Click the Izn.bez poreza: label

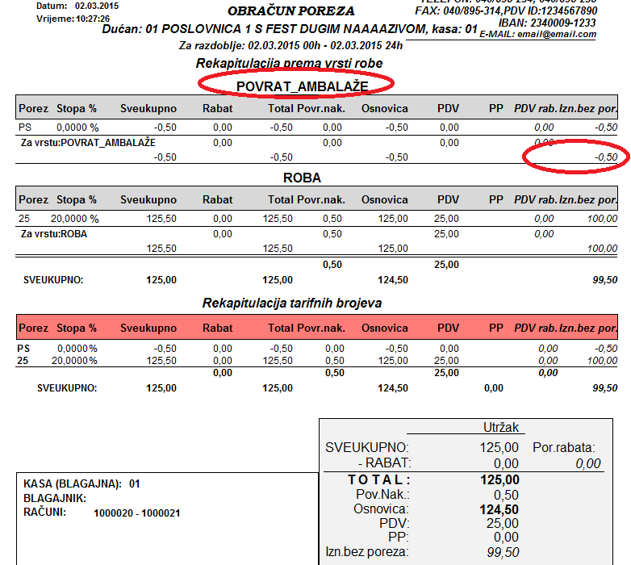(x=366, y=552)
